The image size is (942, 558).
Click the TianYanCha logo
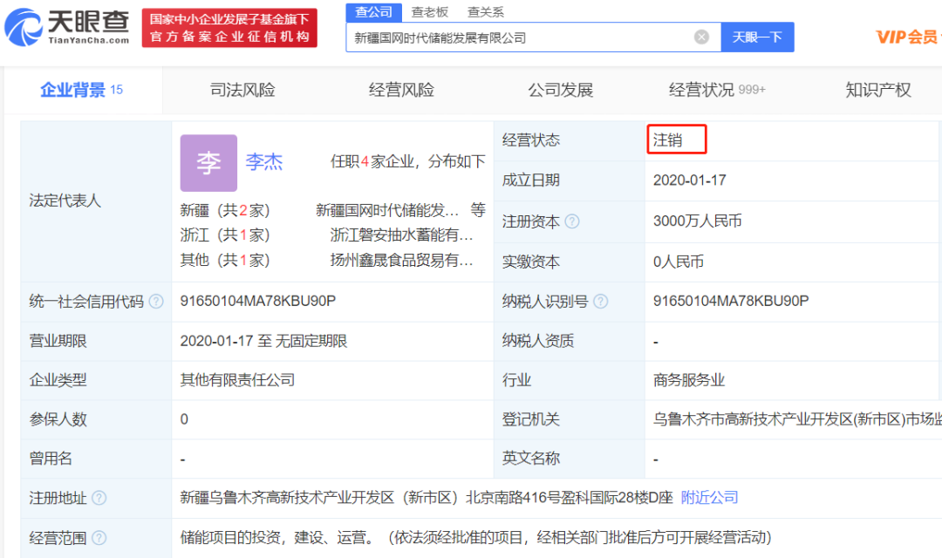coord(68,27)
